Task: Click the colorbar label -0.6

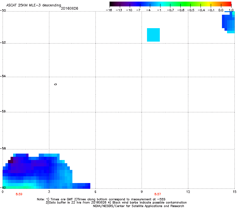Action: 181,10
